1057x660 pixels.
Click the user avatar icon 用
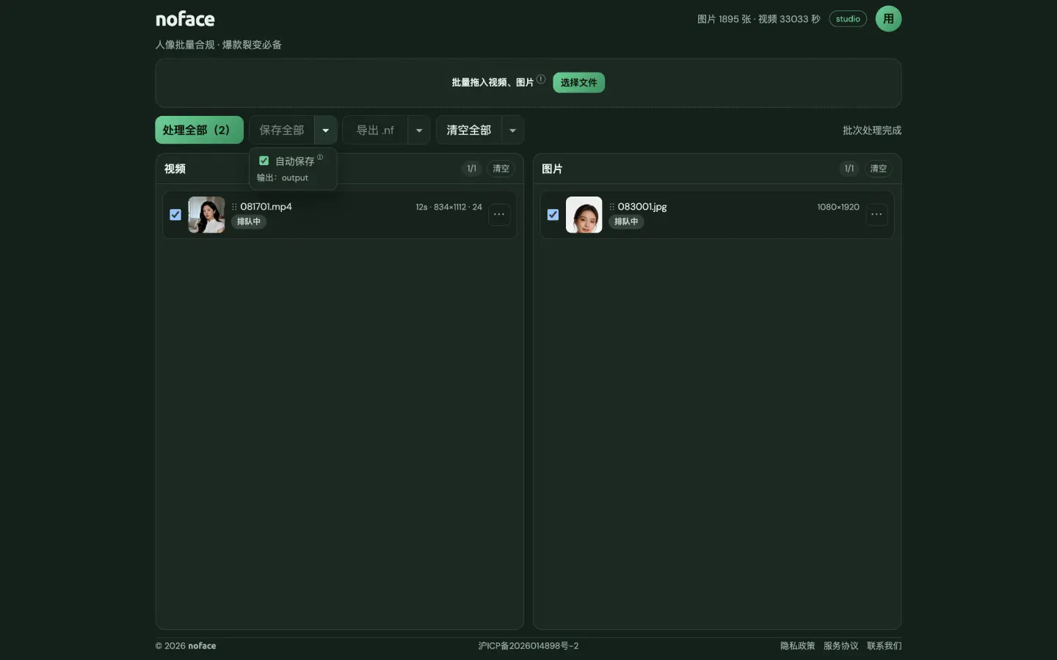888,19
